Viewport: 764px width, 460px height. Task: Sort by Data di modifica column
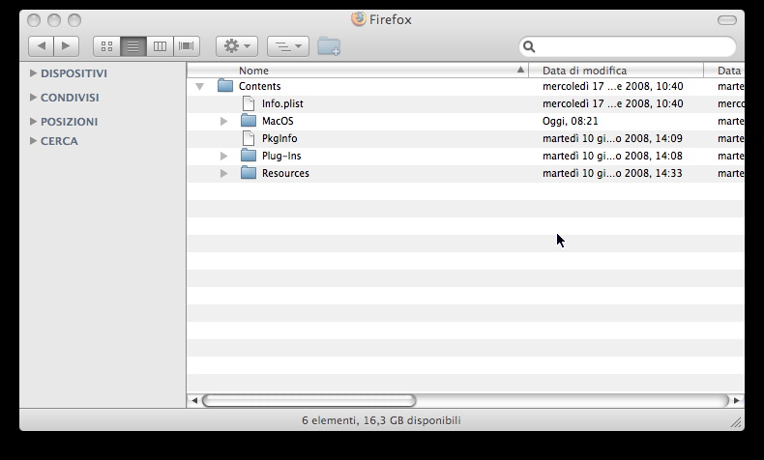click(616, 71)
